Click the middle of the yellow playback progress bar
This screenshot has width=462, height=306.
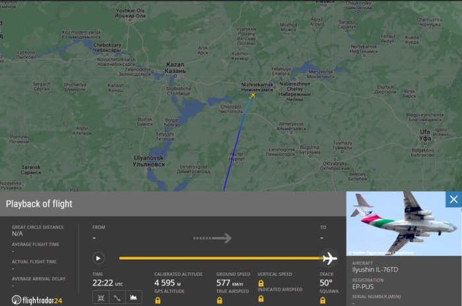(221, 258)
